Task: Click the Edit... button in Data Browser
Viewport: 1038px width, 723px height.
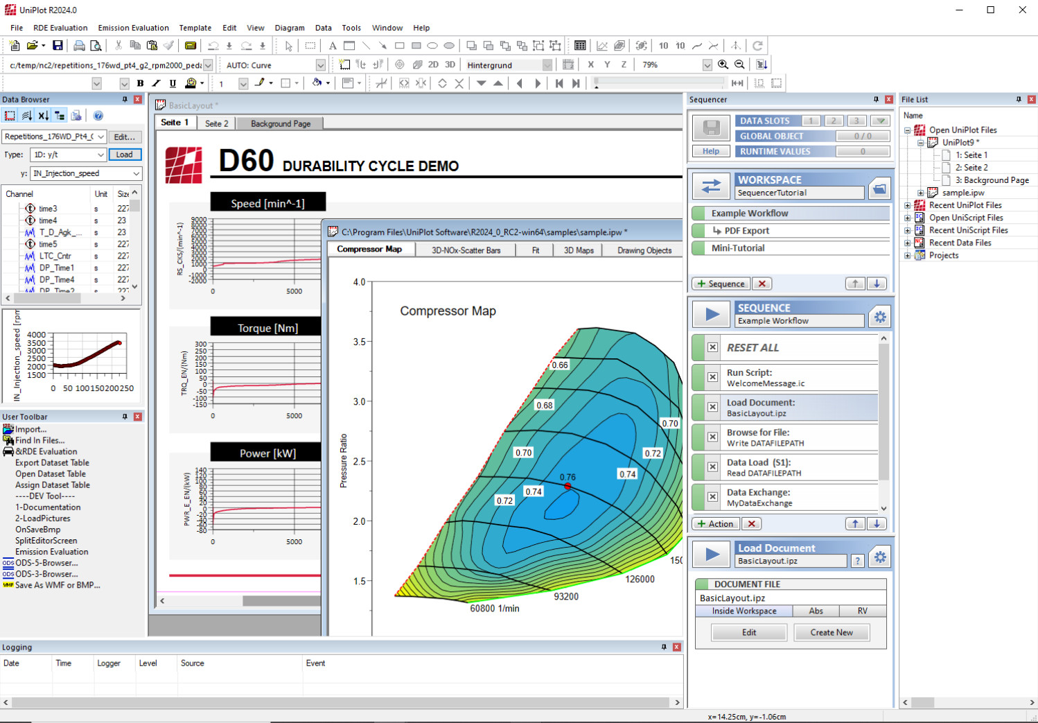Action: pos(125,137)
